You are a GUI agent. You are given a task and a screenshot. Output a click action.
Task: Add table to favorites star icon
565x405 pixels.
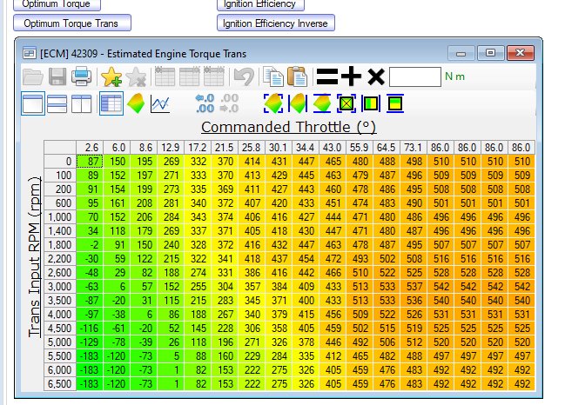tap(111, 76)
